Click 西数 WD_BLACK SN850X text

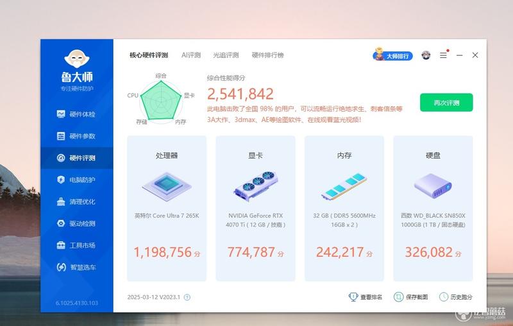pyautogui.click(x=433, y=220)
